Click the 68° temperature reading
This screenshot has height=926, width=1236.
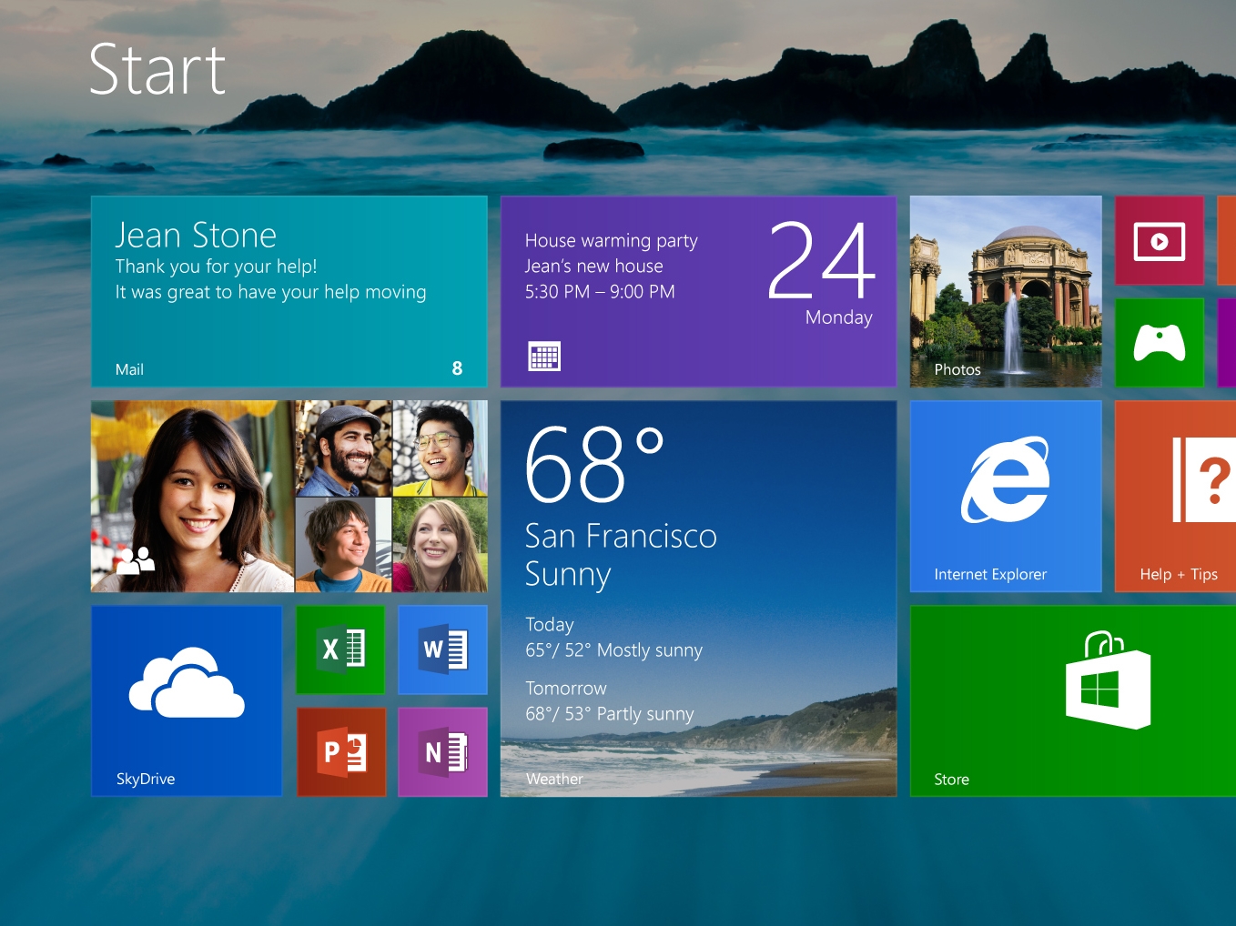[x=594, y=465]
